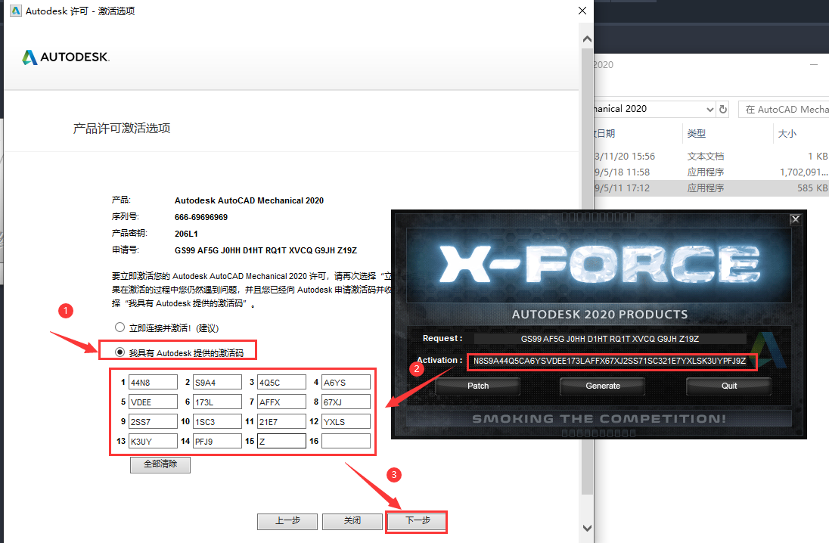Click activation code field 1 containing 44N8
The image size is (829, 543).
click(153, 382)
